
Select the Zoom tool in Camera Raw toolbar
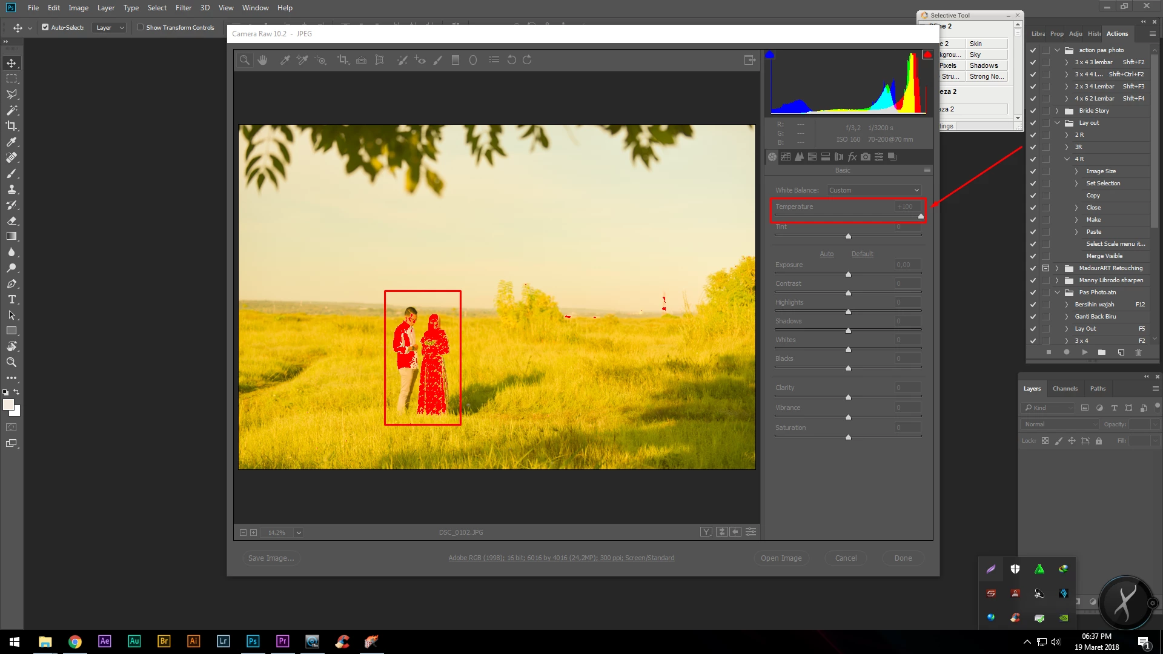[x=245, y=60]
